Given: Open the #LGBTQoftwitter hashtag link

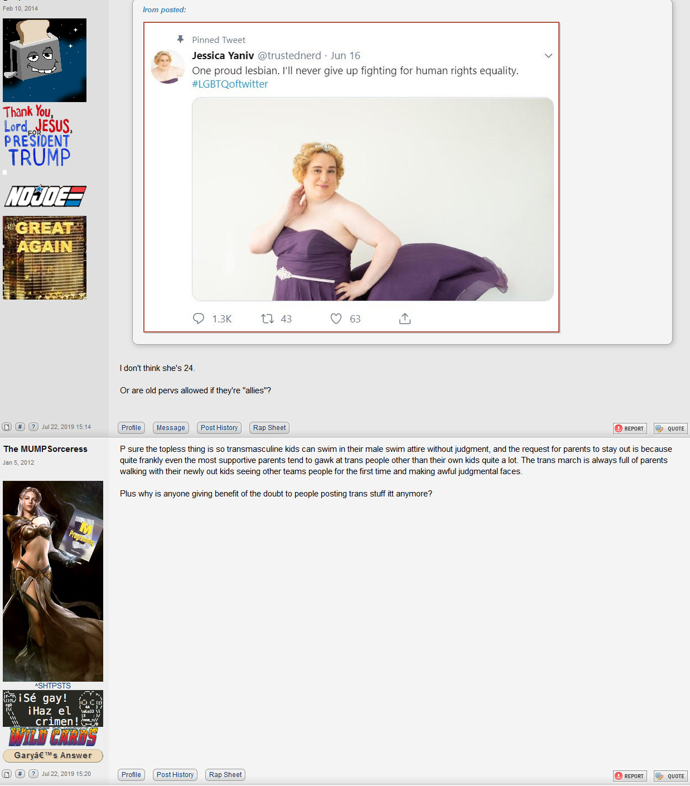Looking at the screenshot, I should (x=230, y=84).
